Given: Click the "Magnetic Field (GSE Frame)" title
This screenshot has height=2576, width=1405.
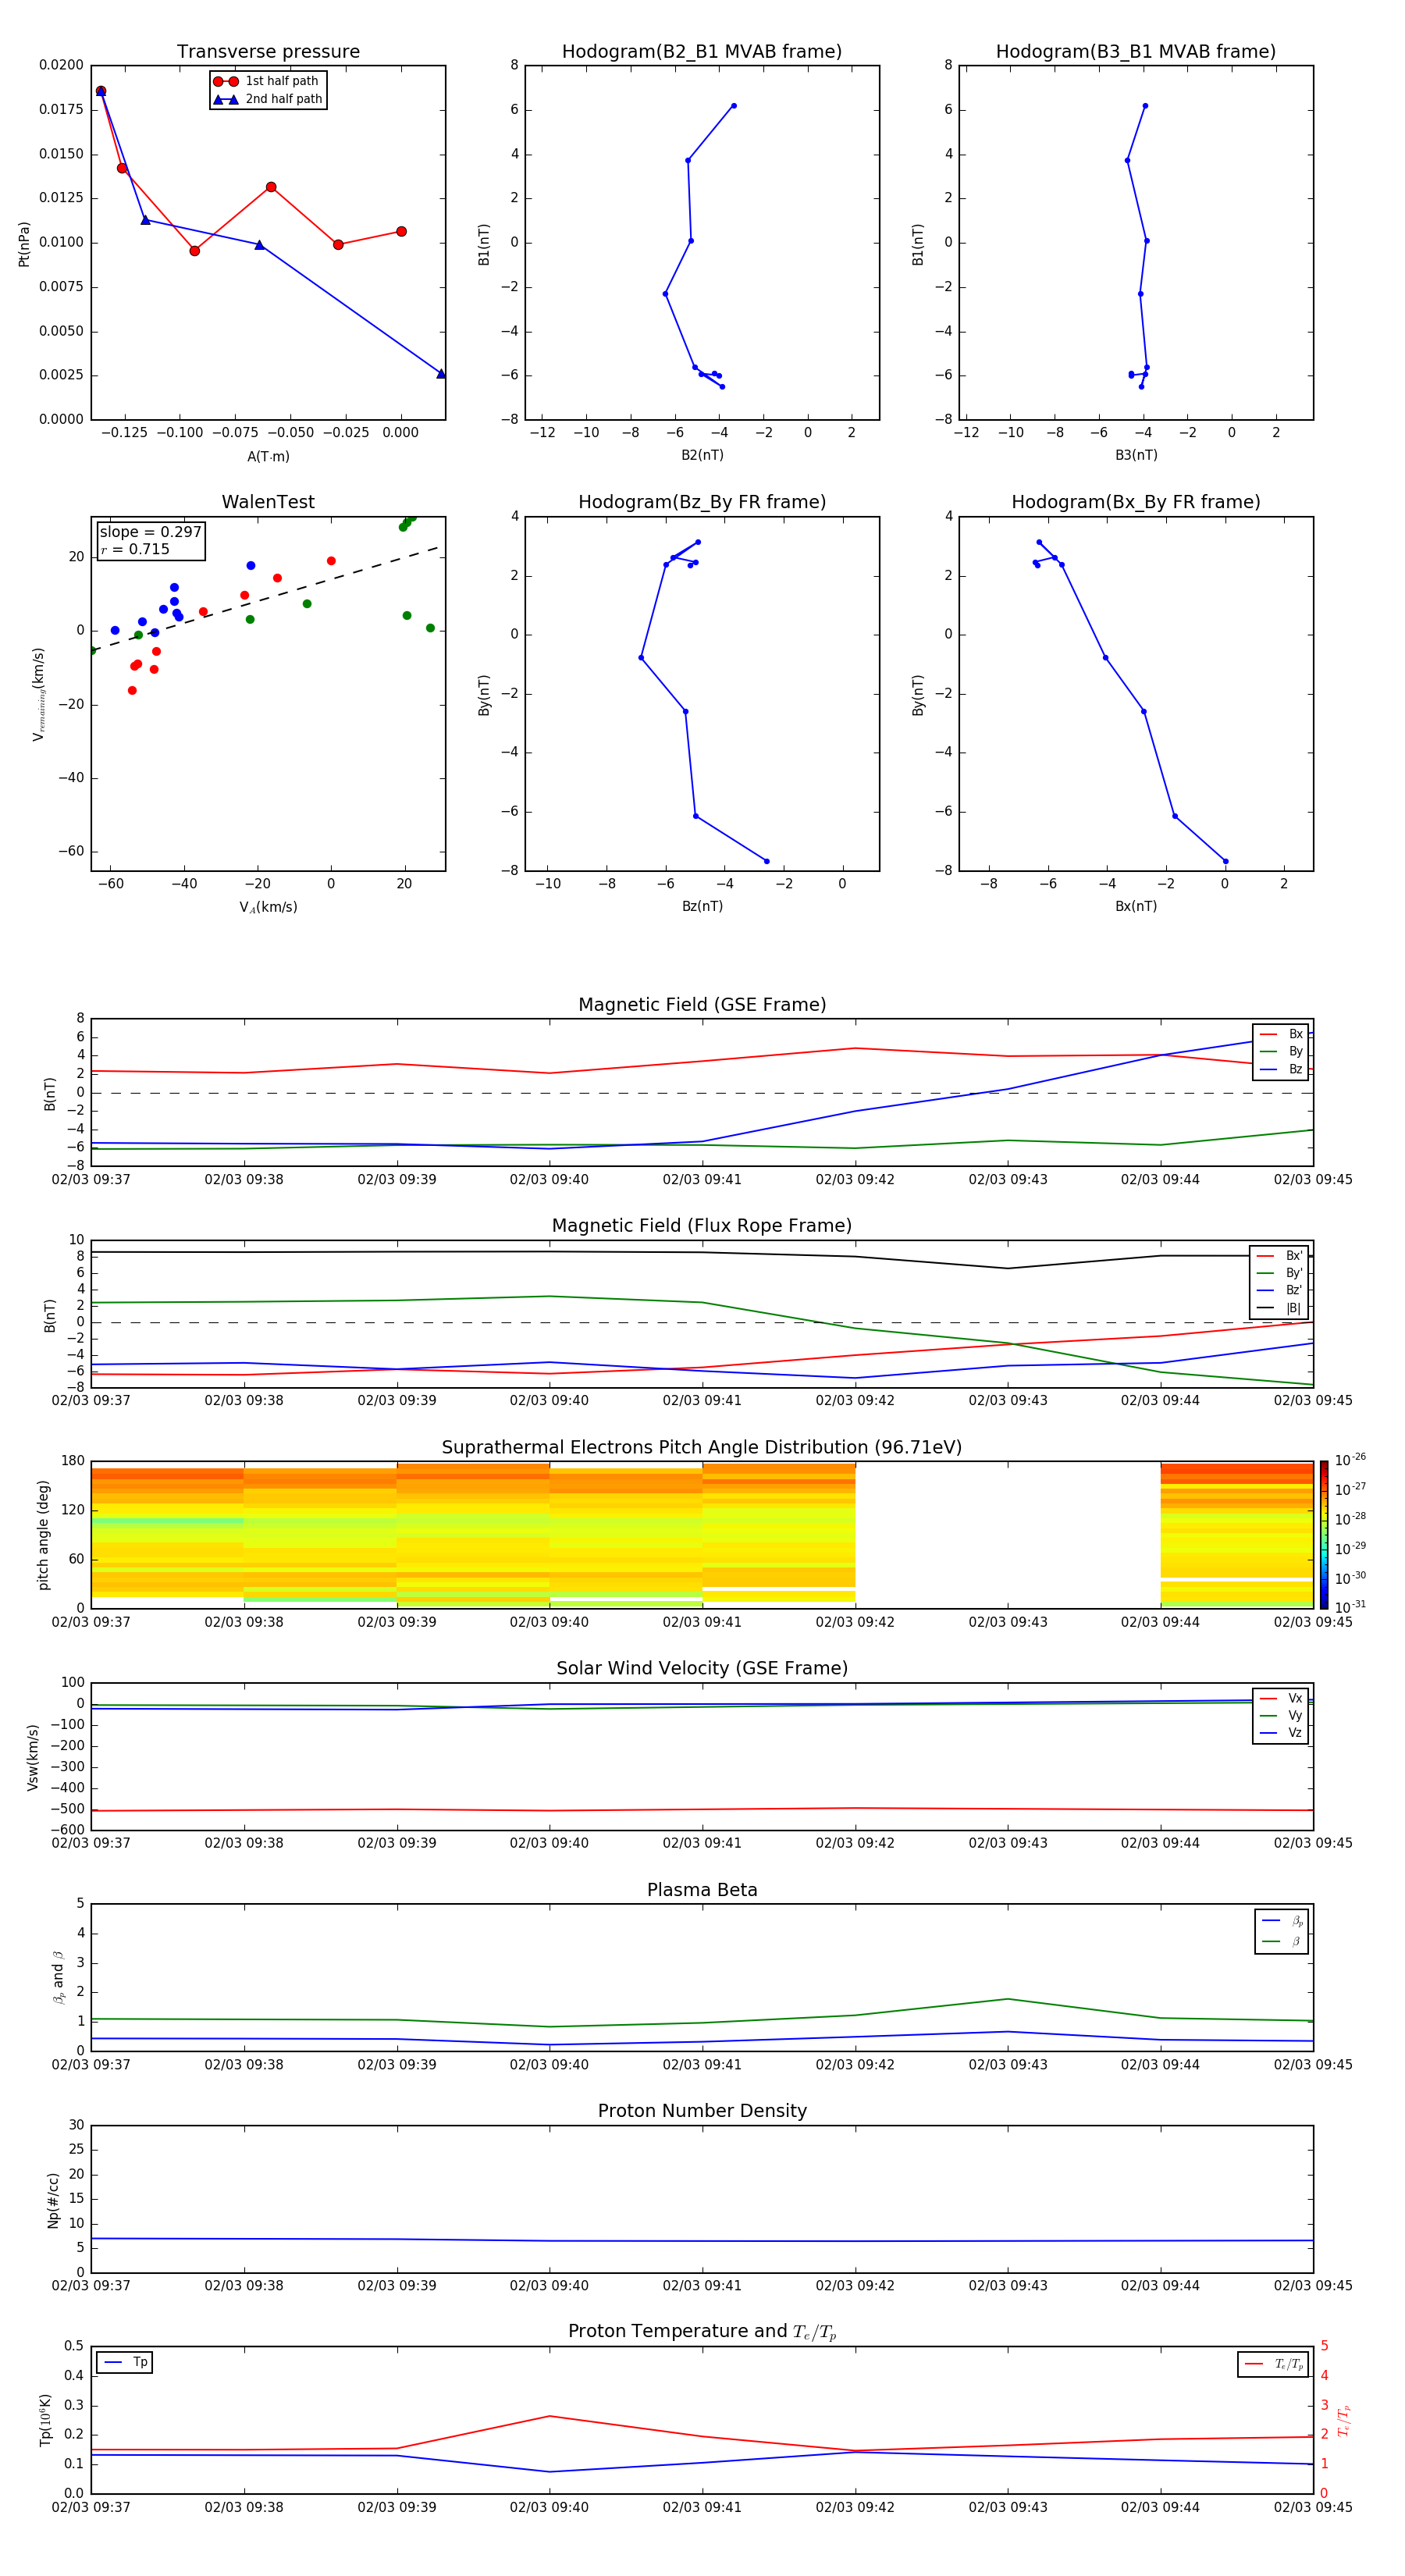Looking at the screenshot, I should 702,1005.
